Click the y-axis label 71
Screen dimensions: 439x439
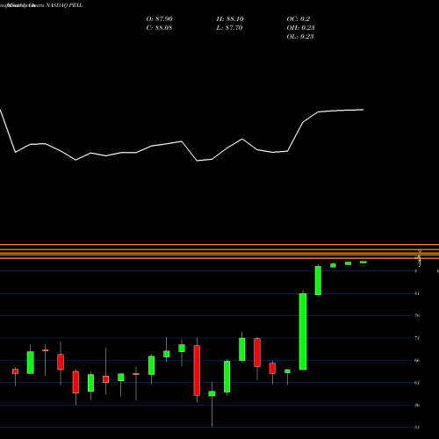click(417, 338)
